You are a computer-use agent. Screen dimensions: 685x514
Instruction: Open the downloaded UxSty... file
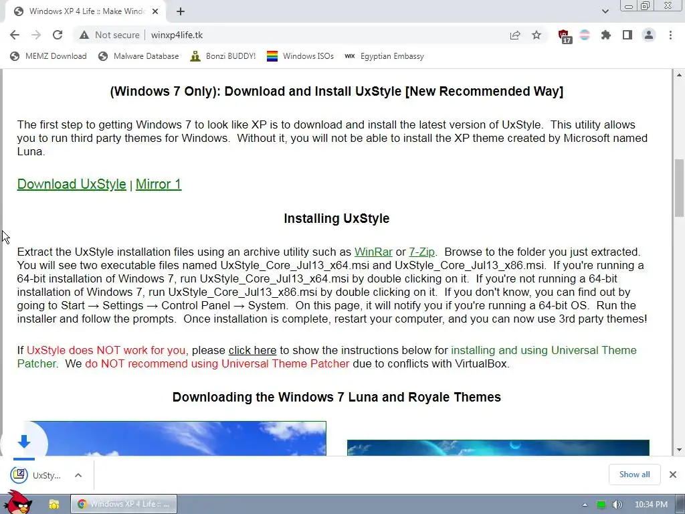37,475
